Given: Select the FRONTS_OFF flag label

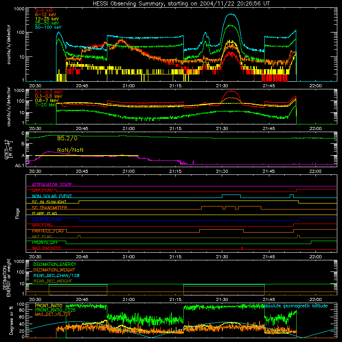Looking at the screenshot, I should [45, 242].
